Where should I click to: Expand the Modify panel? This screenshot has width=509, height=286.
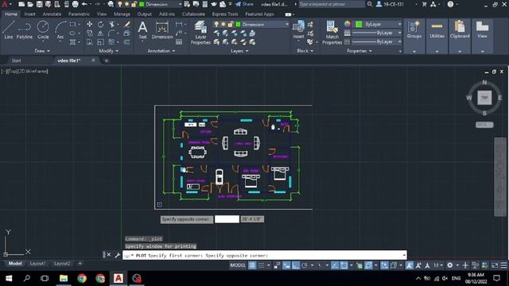108,51
